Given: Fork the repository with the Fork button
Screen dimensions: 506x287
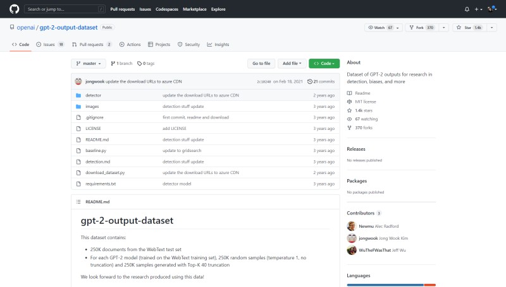Looking at the screenshot, I should pos(421,28).
